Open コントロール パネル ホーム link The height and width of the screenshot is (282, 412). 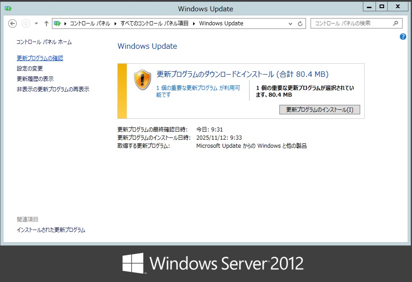click(x=44, y=42)
